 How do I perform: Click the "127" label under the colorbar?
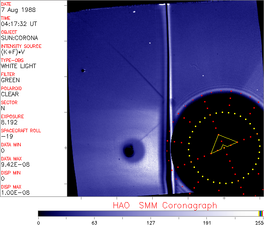coord(151,222)
